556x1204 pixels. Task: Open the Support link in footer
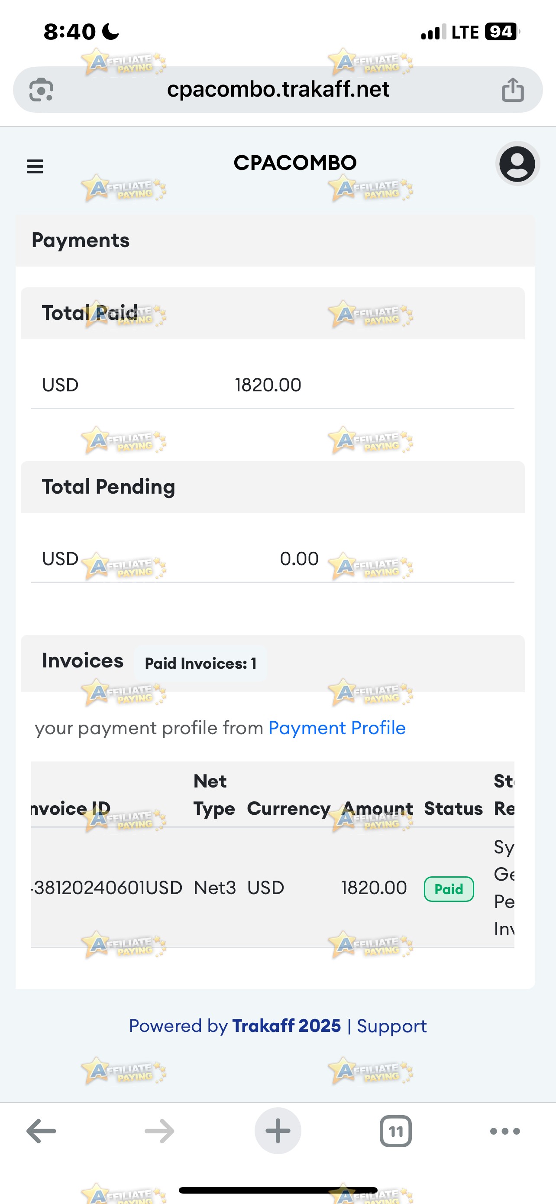(392, 1026)
